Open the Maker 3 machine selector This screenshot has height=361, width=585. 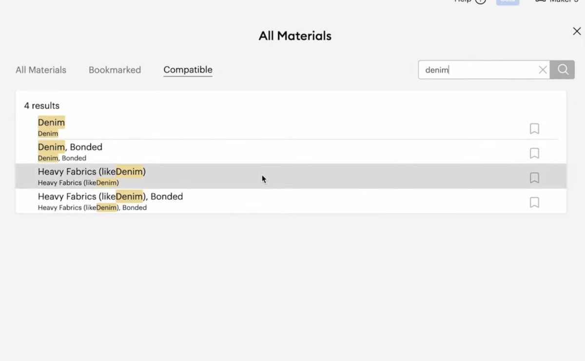click(x=556, y=1)
